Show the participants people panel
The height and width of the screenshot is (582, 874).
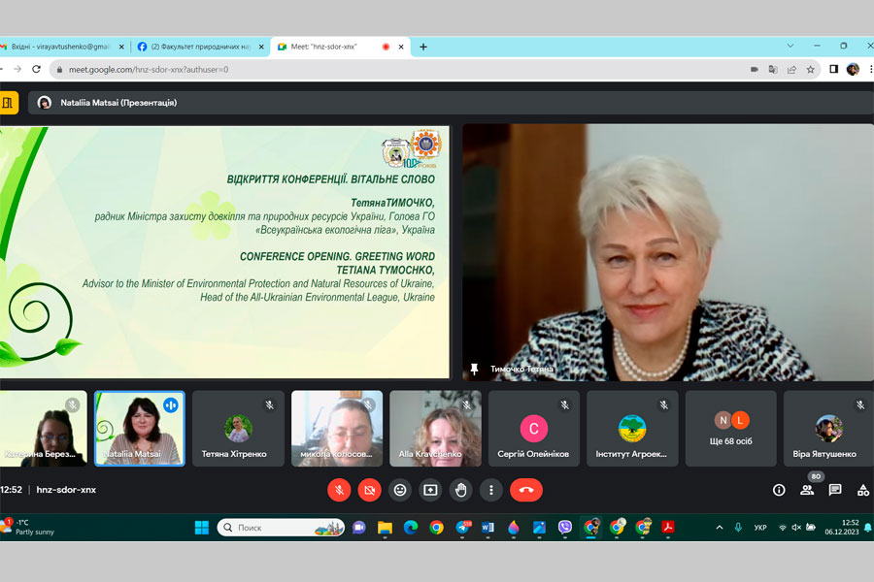pyautogui.click(x=807, y=490)
